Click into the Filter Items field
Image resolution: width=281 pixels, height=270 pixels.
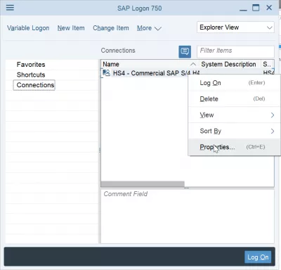235,51
